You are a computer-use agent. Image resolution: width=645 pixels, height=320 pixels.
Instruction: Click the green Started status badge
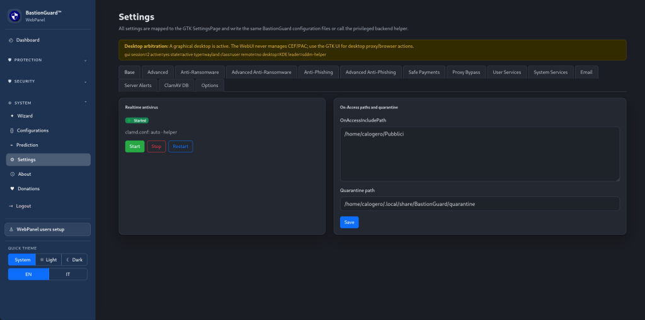tap(137, 120)
